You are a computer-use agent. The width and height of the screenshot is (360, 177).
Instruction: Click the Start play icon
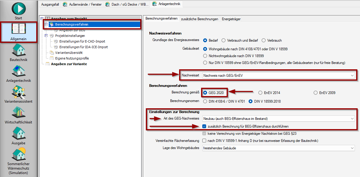point(19,9)
